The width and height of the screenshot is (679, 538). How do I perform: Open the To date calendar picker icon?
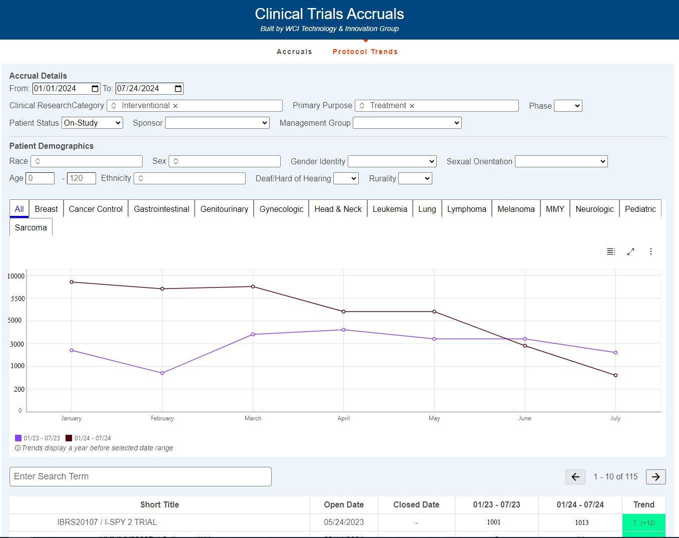[x=178, y=89]
